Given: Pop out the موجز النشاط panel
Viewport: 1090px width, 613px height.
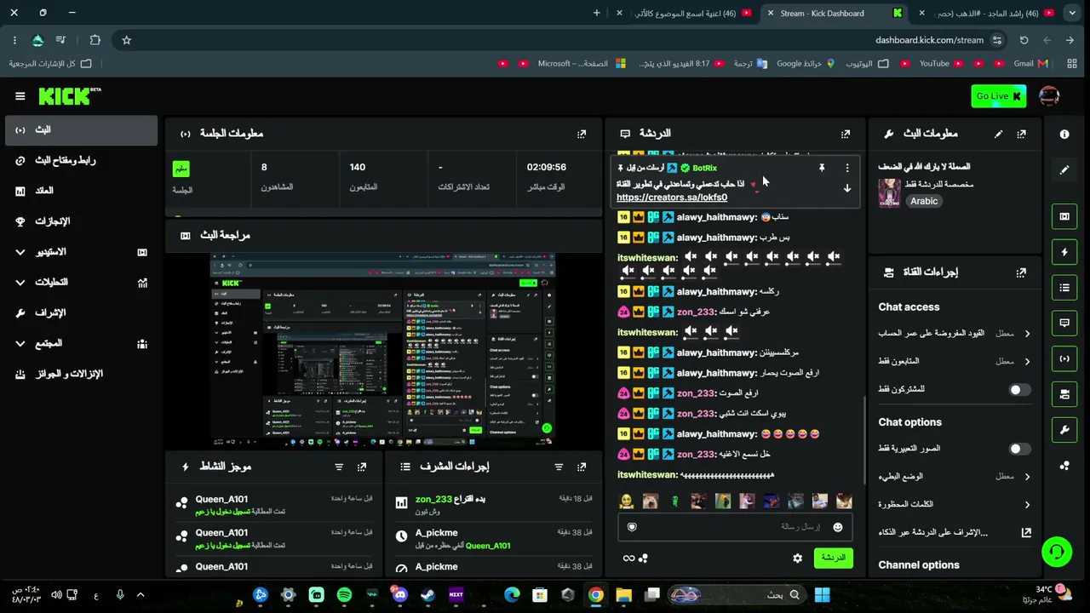Looking at the screenshot, I should [362, 467].
